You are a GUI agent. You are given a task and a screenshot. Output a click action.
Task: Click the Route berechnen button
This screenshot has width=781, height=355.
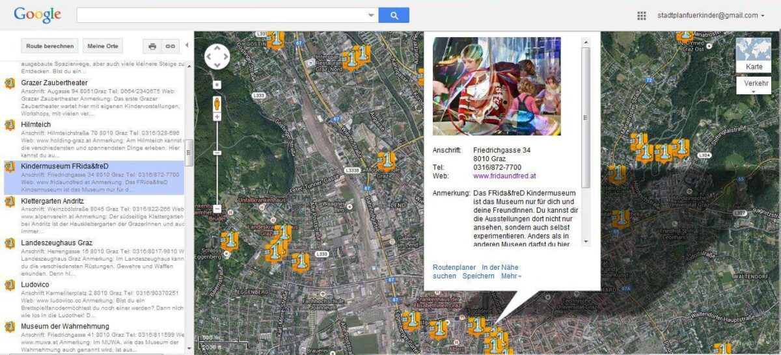pos(49,46)
